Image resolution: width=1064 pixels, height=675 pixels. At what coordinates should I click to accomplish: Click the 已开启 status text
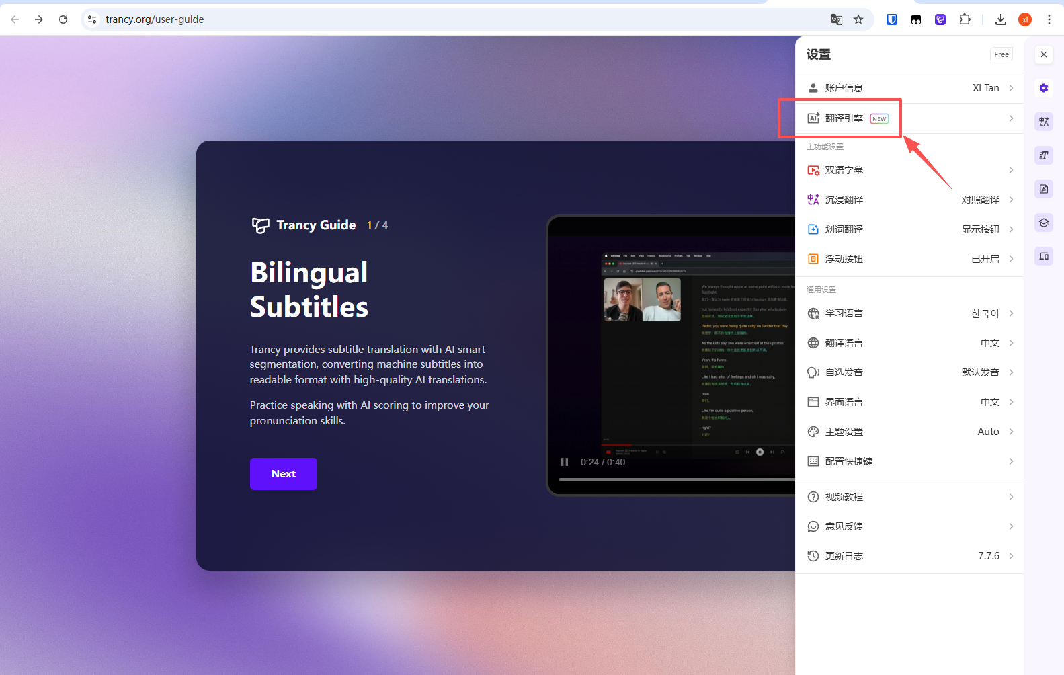tap(985, 259)
